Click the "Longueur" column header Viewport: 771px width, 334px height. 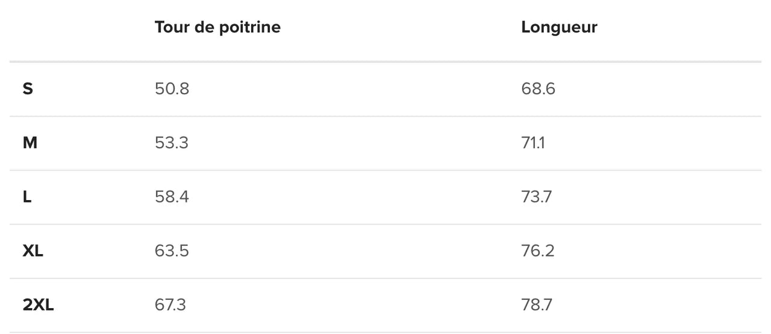[559, 27]
